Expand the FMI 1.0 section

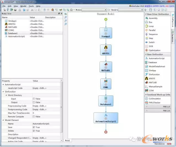tap(157, 107)
